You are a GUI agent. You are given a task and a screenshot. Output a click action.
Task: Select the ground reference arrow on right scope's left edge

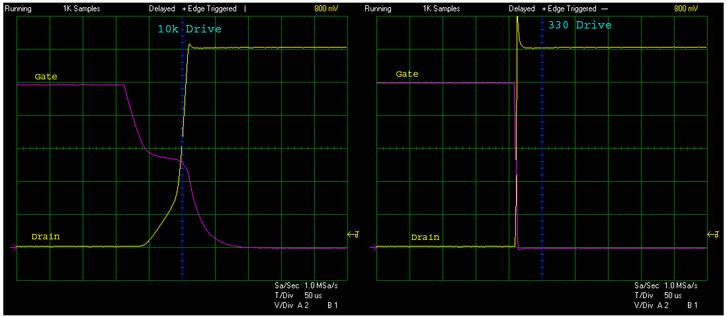372,248
